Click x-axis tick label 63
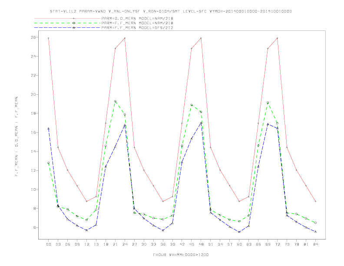This screenshot has width=344, height=266. [249, 244]
